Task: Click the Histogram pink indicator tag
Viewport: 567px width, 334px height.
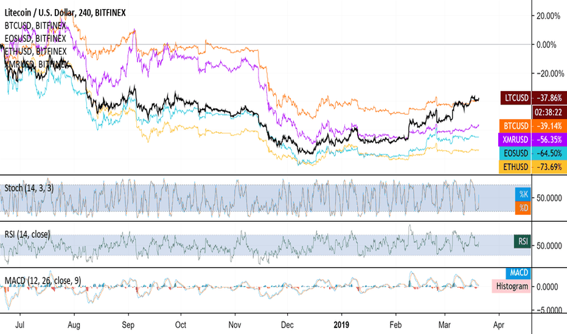Action: [511, 287]
